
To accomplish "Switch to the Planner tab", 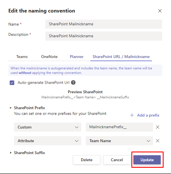I will (77, 57).
